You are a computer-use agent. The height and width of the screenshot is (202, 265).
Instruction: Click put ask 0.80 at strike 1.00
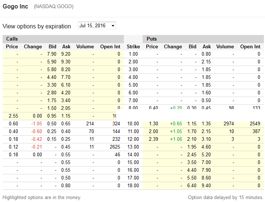[x=206, y=54]
